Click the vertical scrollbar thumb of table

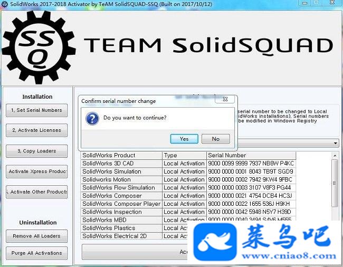pos(335,183)
